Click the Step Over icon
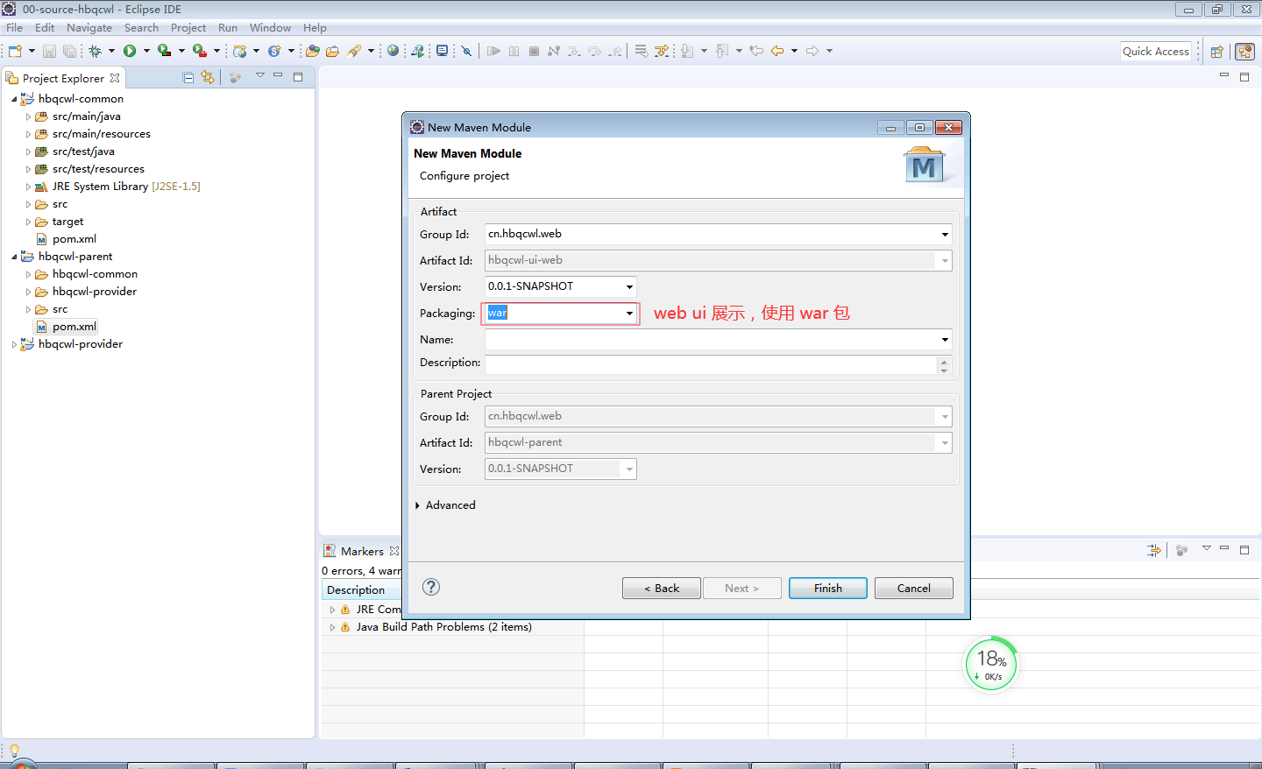Viewport: 1262px width, 769px height. tap(595, 51)
